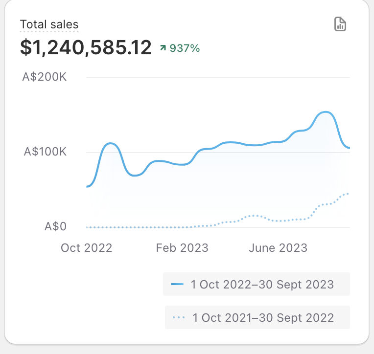Select the June 2023 axis label
This screenshot has height=354, width=374.
[278, 248]
